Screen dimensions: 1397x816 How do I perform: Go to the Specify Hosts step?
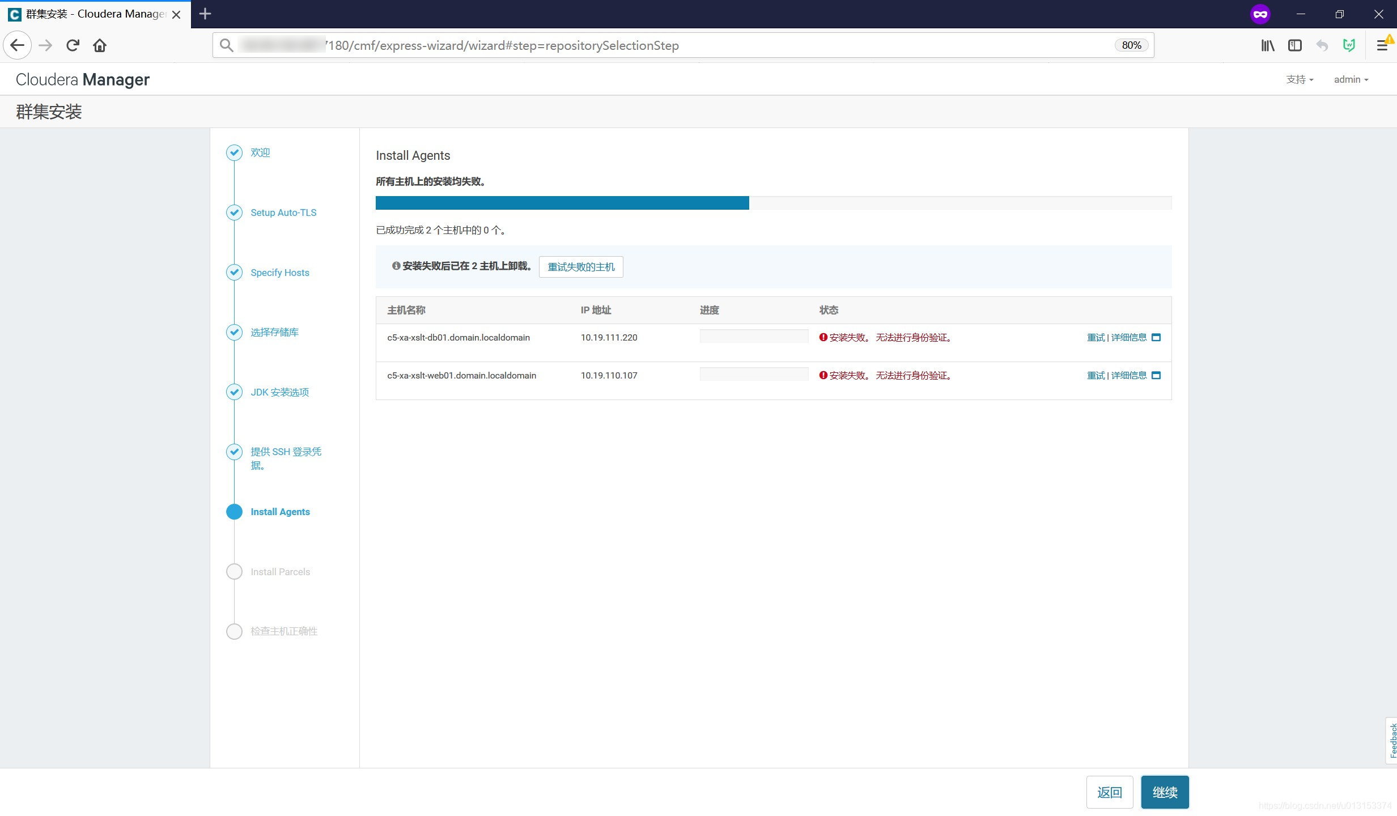pyautogui.click(x=279, y=273)
